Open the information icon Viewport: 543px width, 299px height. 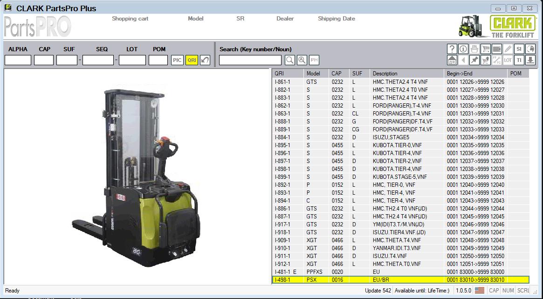[463, 49]
